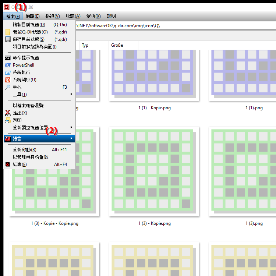
Task: Select thumbnail of 1 (3) - Kopie.png
Action: click(154, 171)
